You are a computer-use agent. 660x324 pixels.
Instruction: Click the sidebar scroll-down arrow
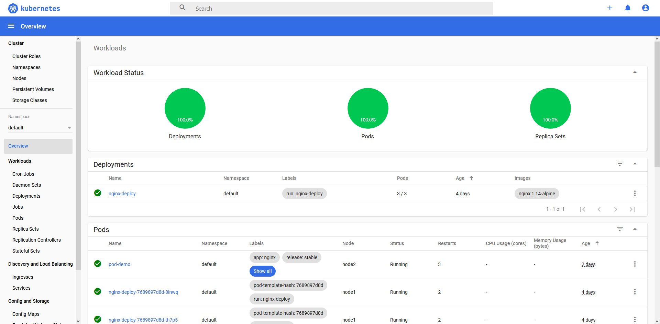pyautogui.click(x=78, y=321)
